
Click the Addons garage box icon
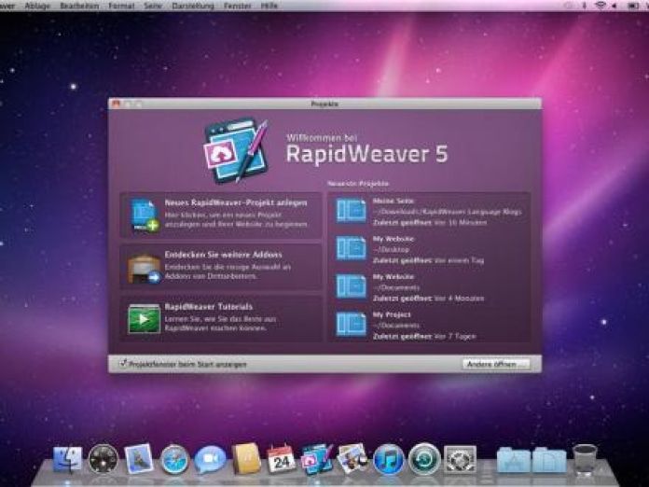tap(145, 268)
